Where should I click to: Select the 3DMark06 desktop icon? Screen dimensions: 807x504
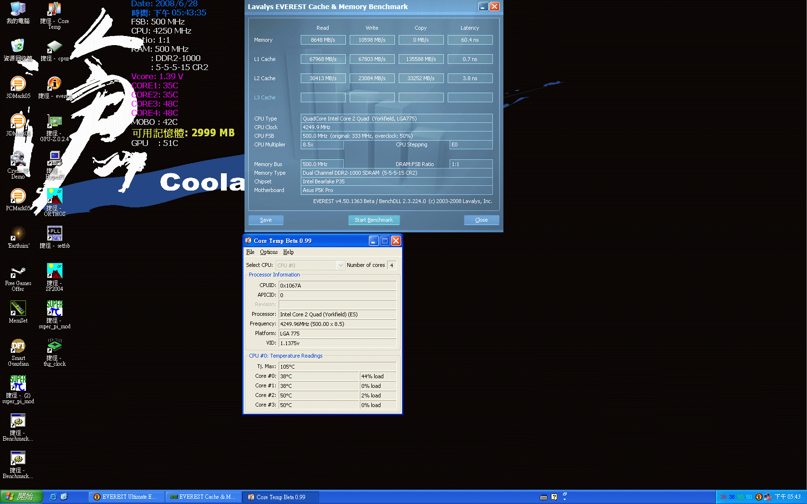coord(18,125)
